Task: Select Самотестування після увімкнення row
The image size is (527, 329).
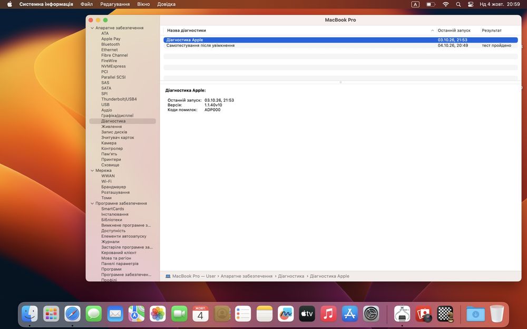Action: [x=340, y=45]
